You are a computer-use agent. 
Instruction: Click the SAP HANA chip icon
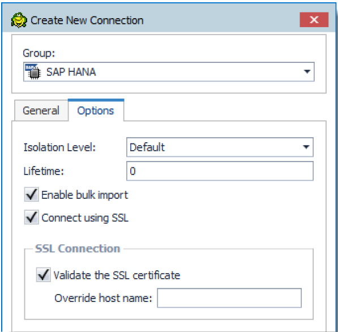point(33,72)
